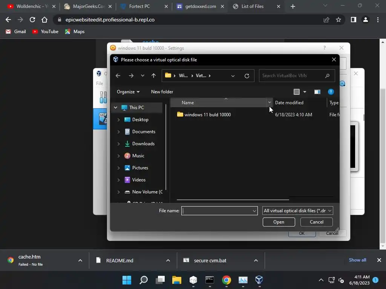Collapse the This PC tree node
Image resolution: width=386 pixels, height=289 pixels.
(115, 108)
